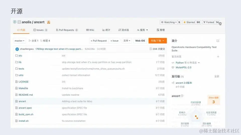Click the code repository icon before anolis
The height and width of the screenshot is (135, 241).
pyautogui.click(x=19, y=22)
